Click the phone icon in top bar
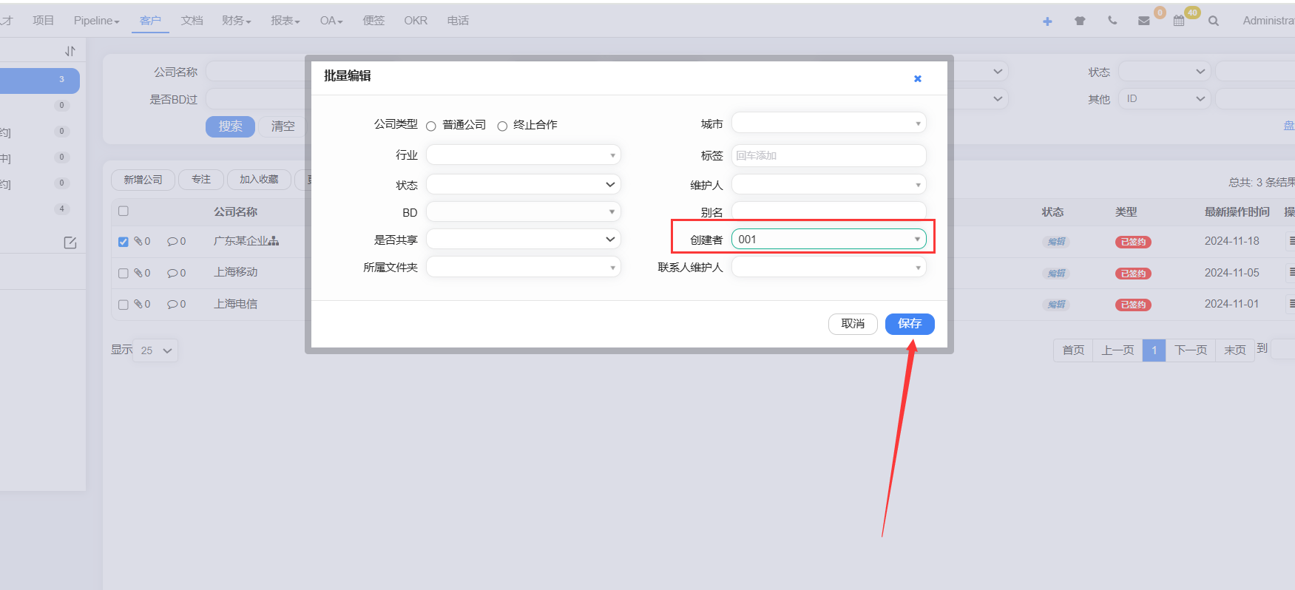This screenshot has height=590, width=1295. [x=1112, y=21]
